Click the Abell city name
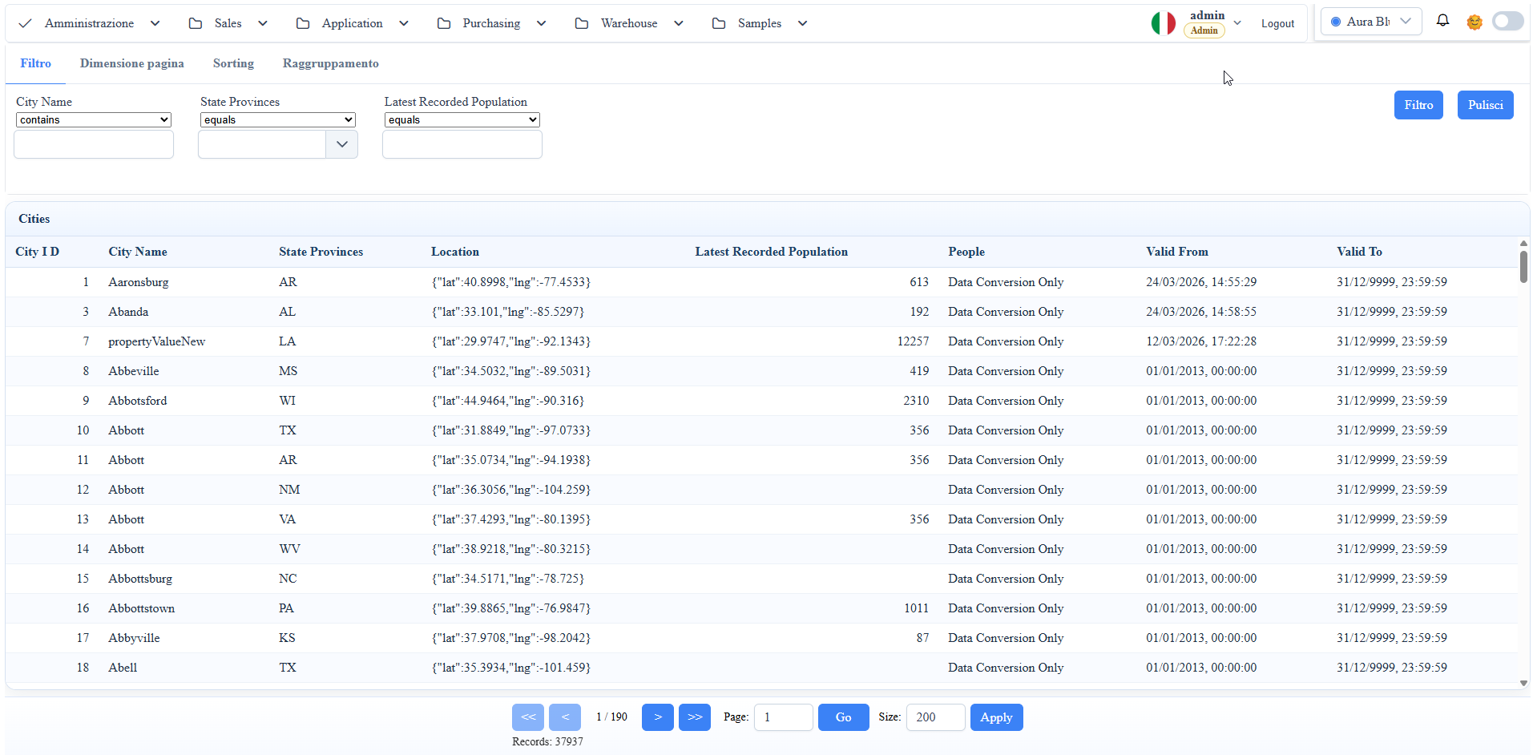Image resolution: width=1533 pixels, height=755 pixels. (123, 668)
